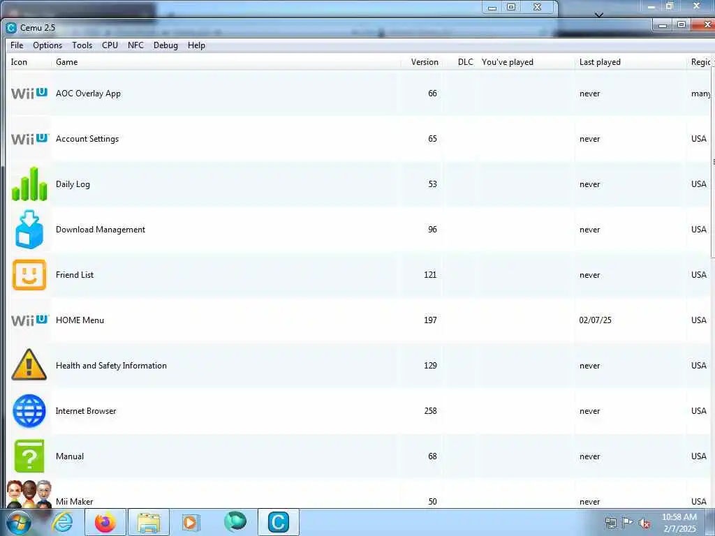715x536 pixels.
Task: Select the Friend List title
Action: [x=75, y=275]
